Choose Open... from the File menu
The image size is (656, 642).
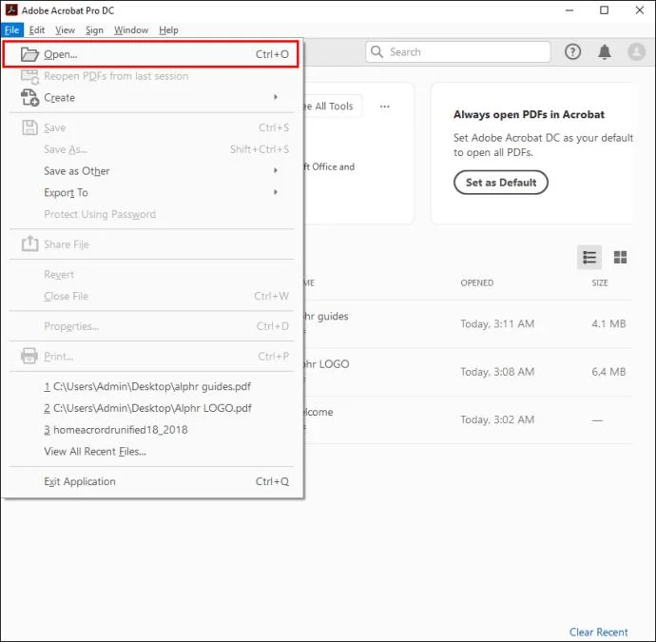(150, 54)
